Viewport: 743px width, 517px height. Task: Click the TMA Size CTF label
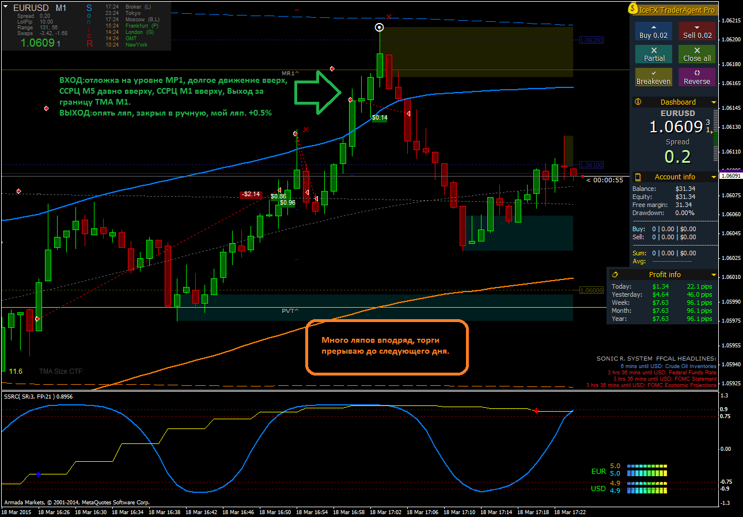pos(62,372)
